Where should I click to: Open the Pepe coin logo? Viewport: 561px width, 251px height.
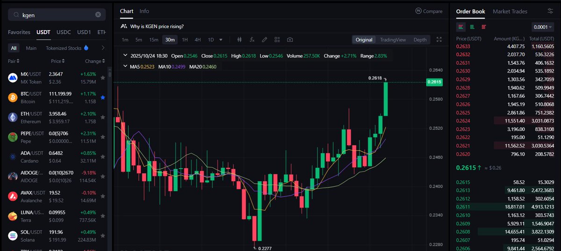tap(13, 136)
